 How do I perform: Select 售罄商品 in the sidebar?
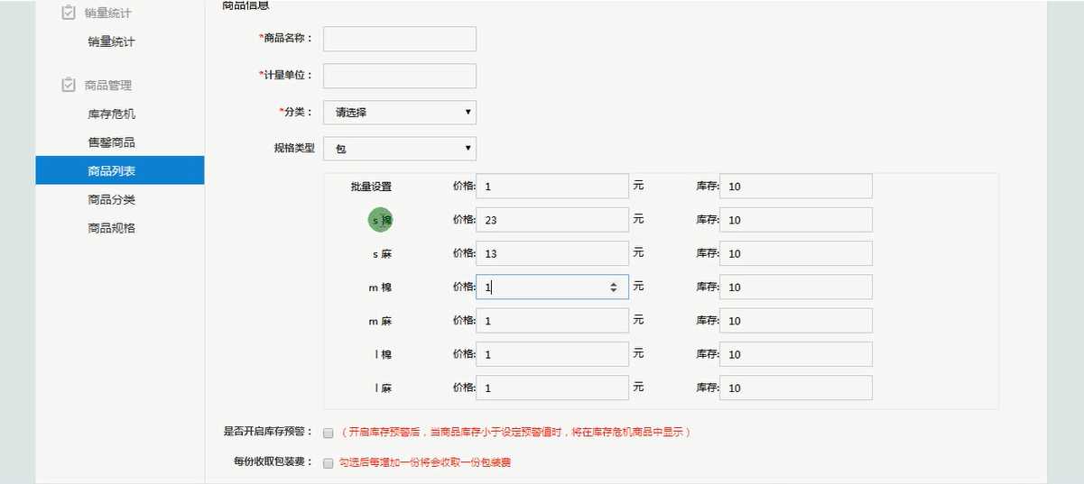click(x=111, y=142)
